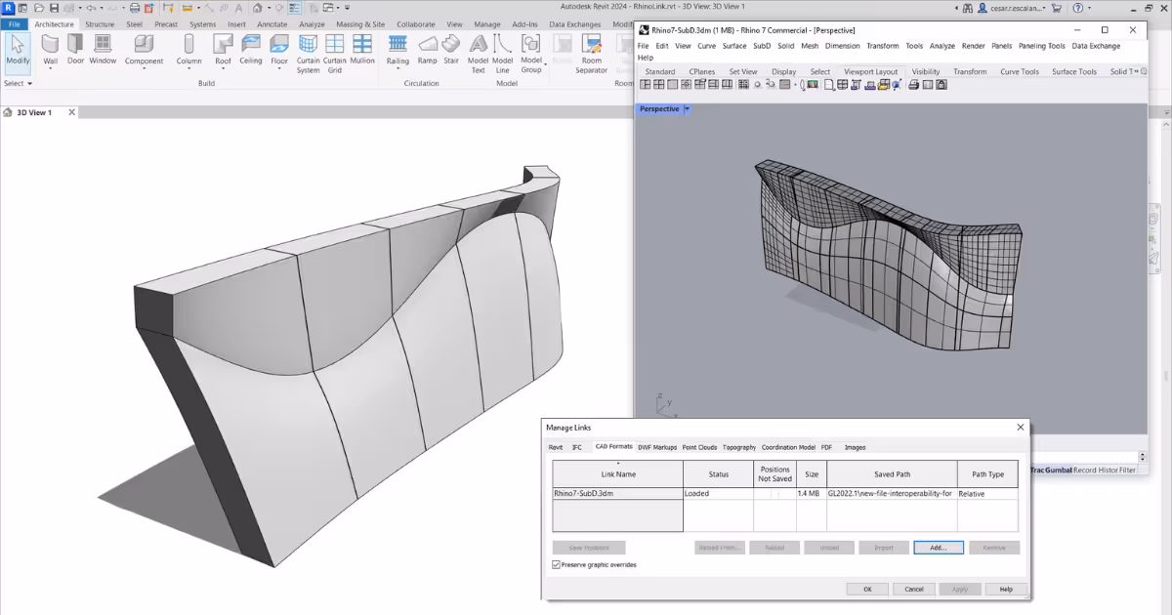Click Help in Manage Links dialog
This screenshot has height=615, width=1172.
pos(1006,589)
